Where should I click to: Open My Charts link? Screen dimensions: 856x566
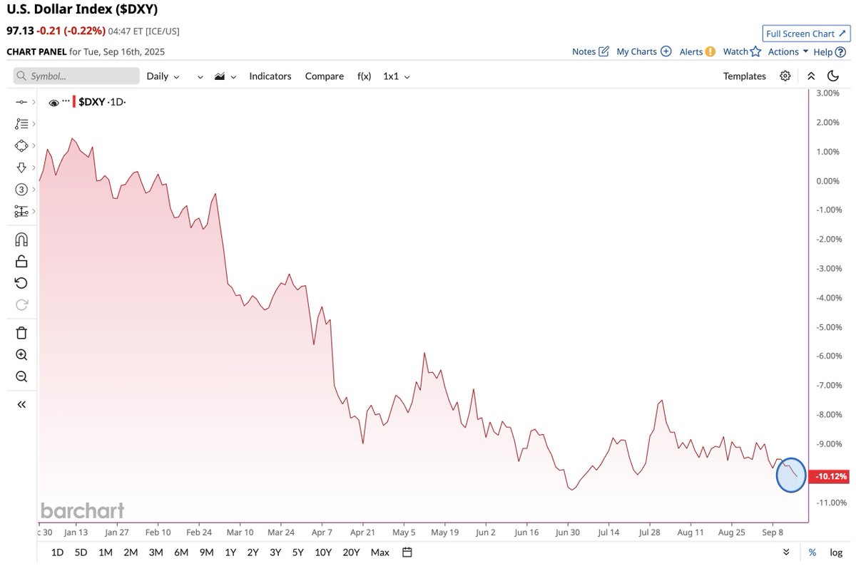point(637,51)
